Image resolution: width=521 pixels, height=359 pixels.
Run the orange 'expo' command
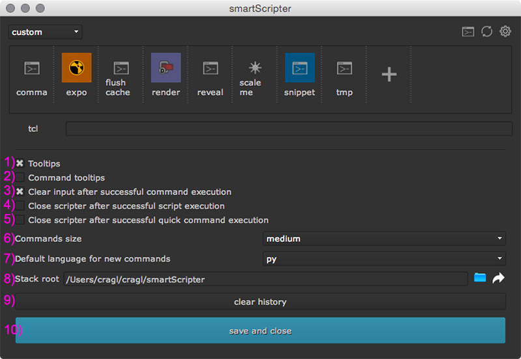pyautogui.click(x=76, y=68)
